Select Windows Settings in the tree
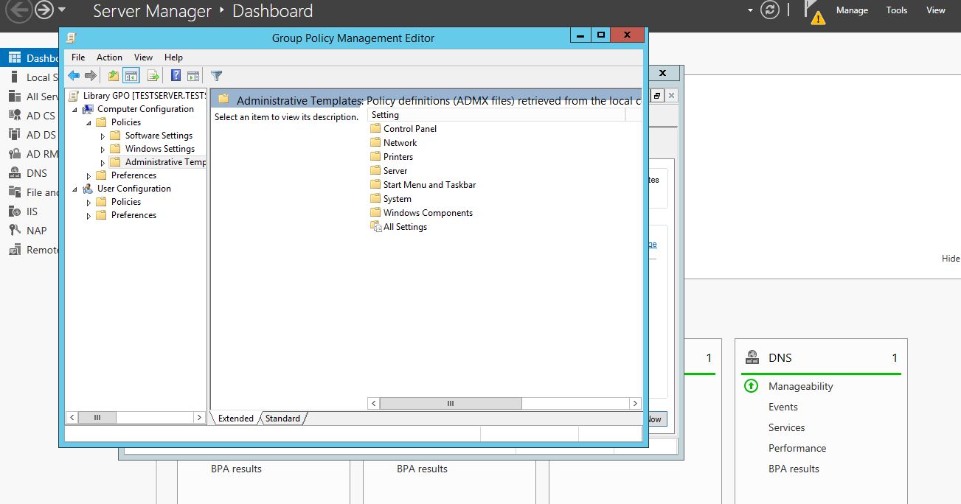961x504 pixels. tap(160, 149)
